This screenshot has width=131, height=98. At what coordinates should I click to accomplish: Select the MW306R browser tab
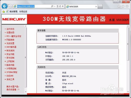(x=81, y=7)
